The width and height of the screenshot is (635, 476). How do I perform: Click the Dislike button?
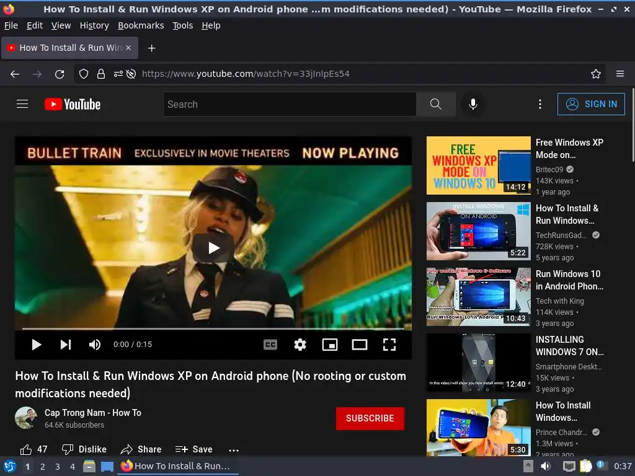[x=84, y=449]
